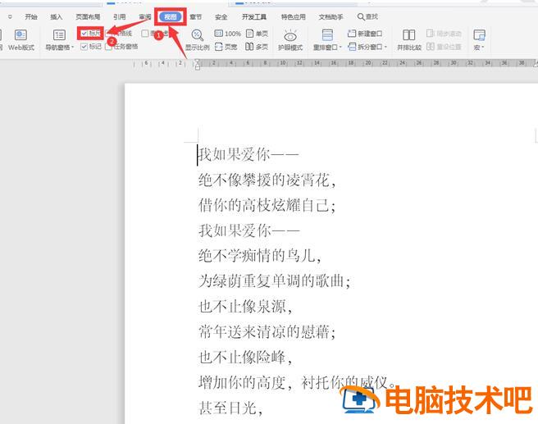Turn on 护眼模式 eye protection mode
538x424 pixels.
(x=290, y=40)
